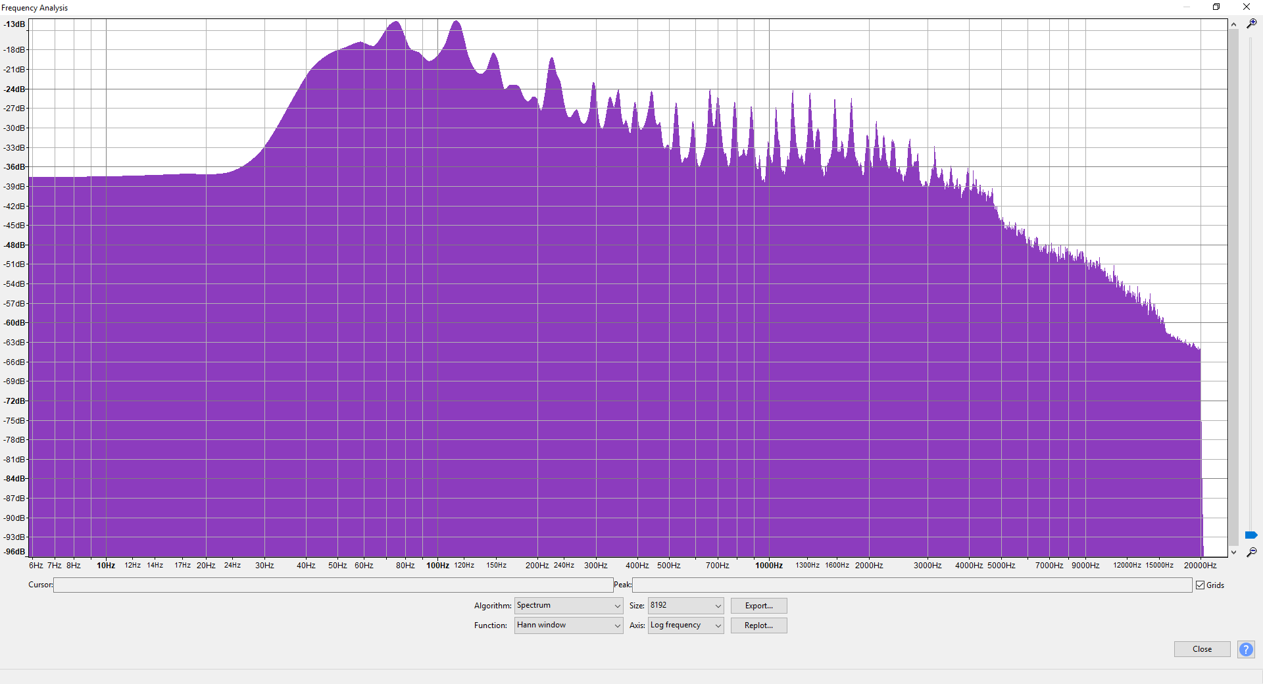This screenshot has width=1263, height=684.
Task: Click the Export... button
Action: (758, 606)
